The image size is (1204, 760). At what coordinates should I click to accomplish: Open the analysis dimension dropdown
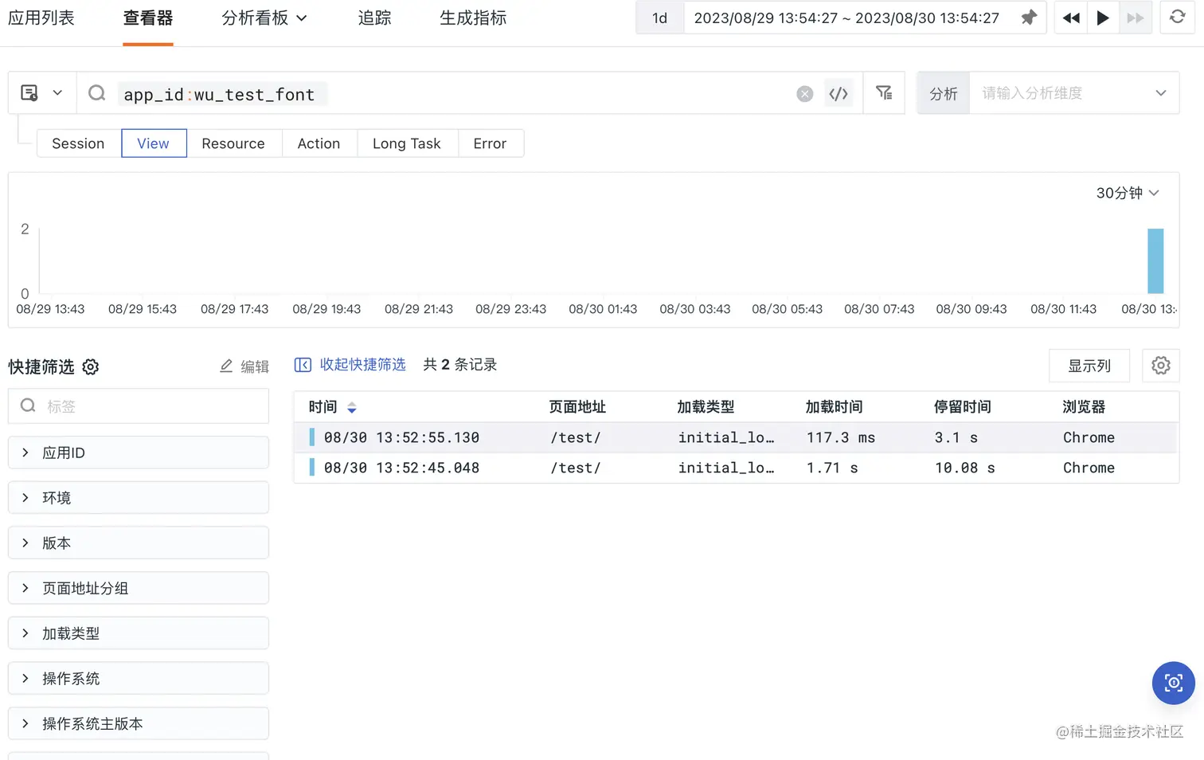[1073, 93]
